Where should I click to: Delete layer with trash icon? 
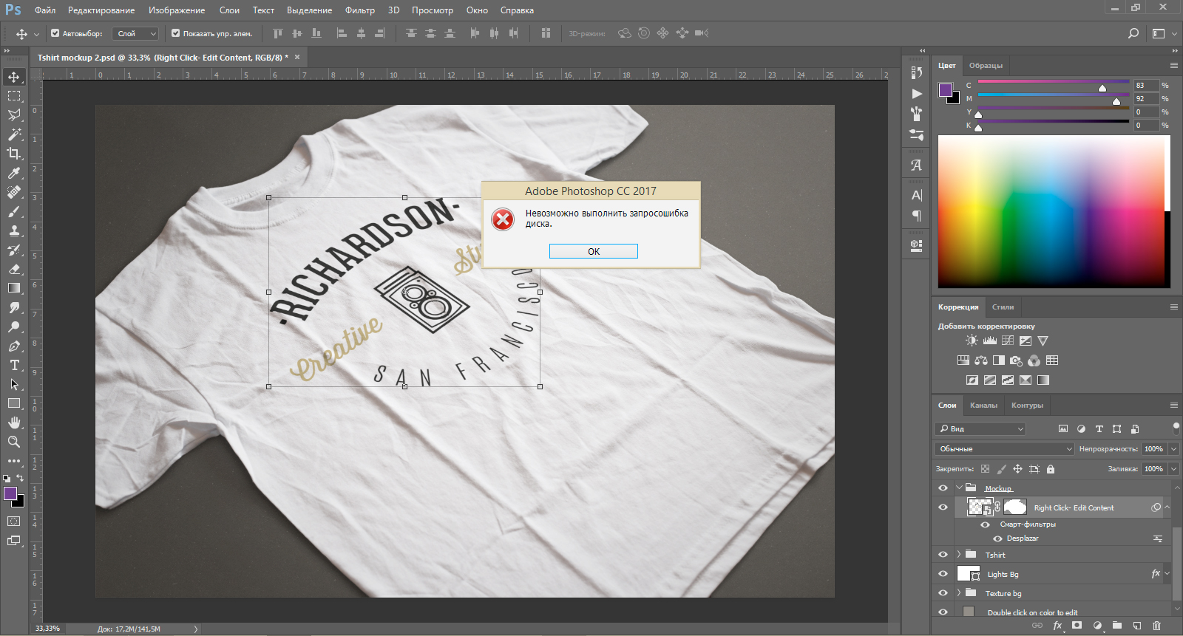tap(1157, 626)
